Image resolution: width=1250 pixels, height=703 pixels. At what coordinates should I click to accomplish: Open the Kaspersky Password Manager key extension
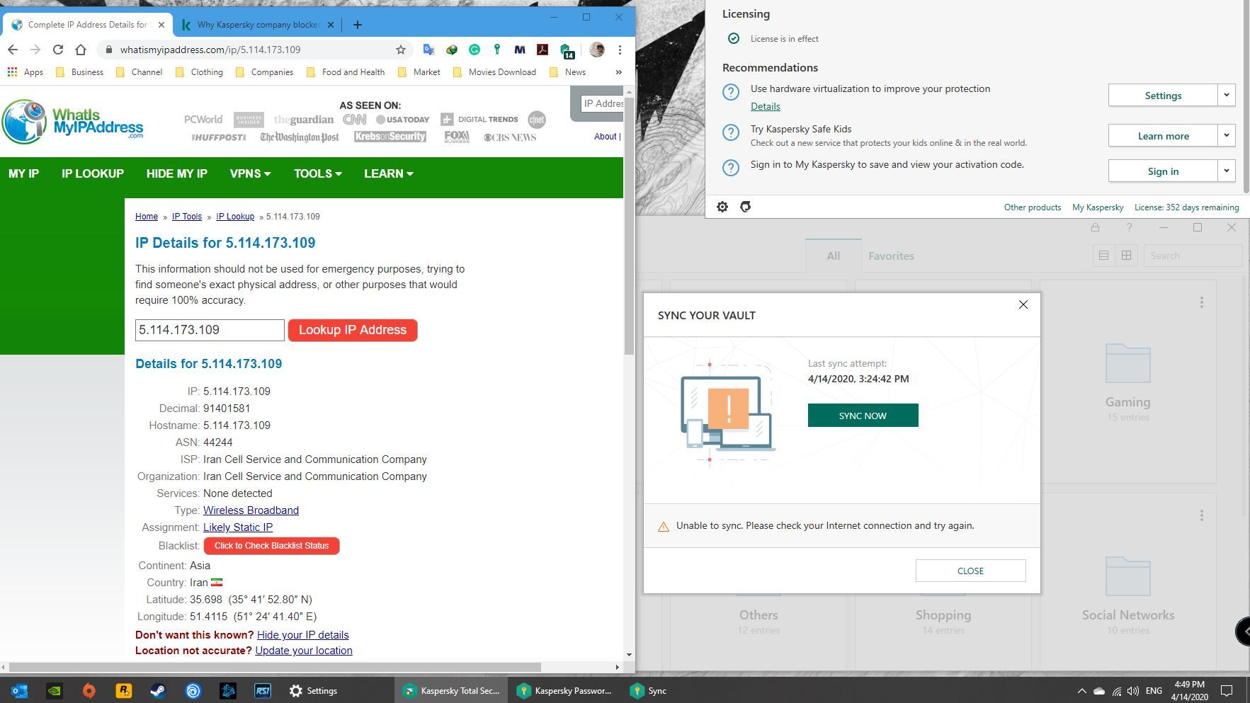[497, 50]
